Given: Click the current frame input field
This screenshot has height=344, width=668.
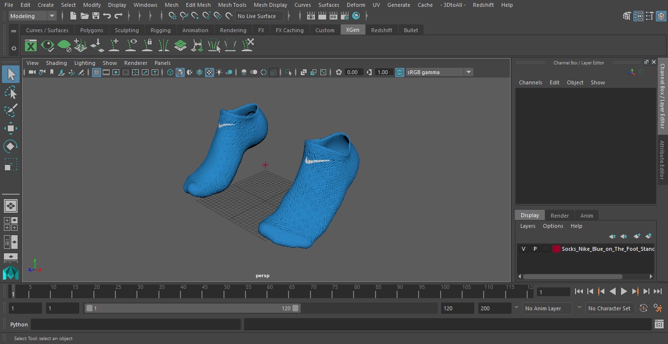Looking at the screenshot, I should pos(554,292).
